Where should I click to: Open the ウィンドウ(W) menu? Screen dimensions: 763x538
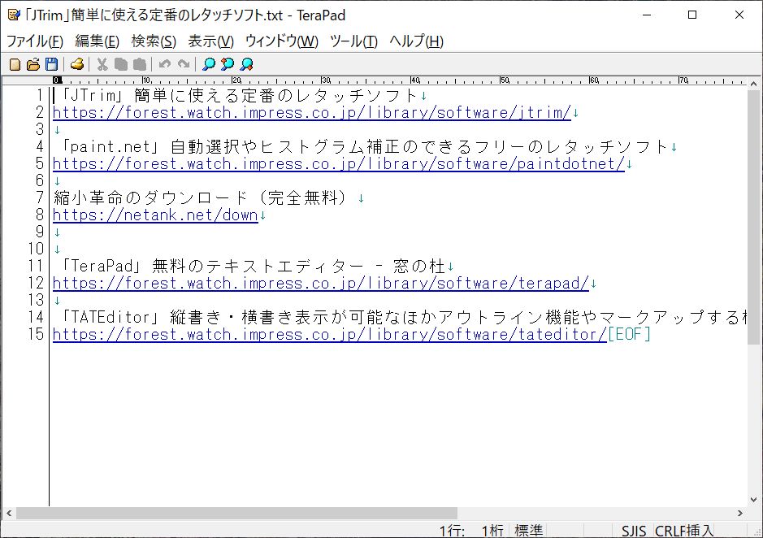point(282,41)
